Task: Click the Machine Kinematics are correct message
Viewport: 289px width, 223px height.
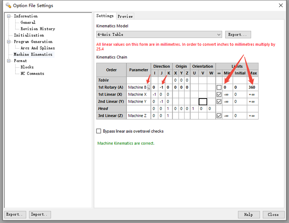Action: (126, 143)
